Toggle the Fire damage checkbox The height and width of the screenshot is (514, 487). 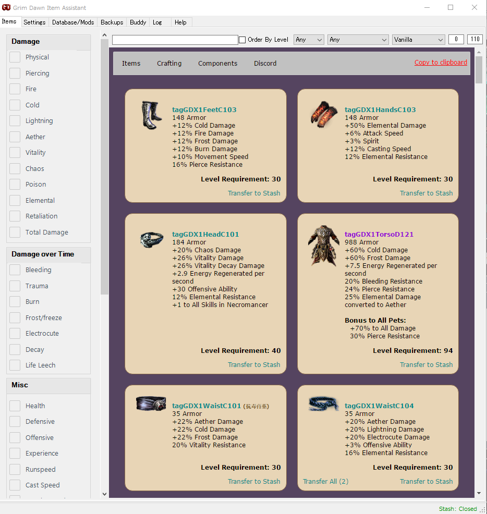(x=15, y=89)
